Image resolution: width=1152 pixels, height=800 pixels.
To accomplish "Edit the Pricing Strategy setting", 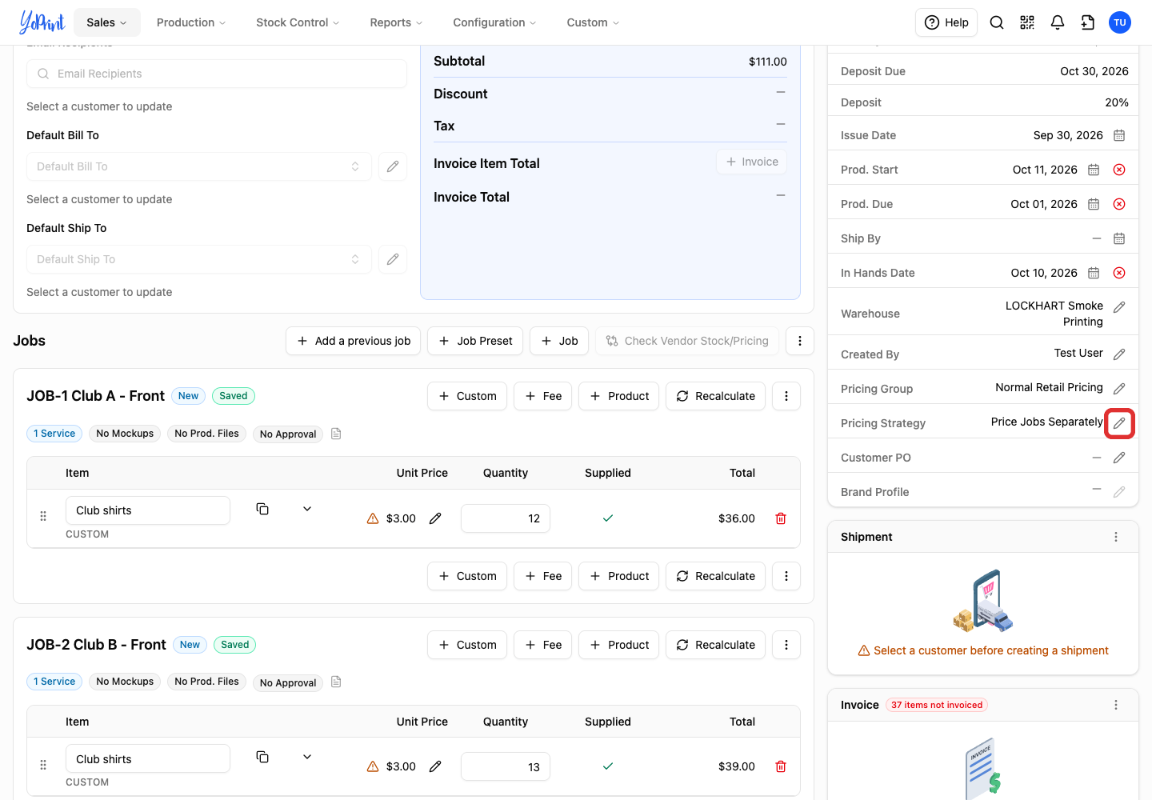I will click(1119, 423).
